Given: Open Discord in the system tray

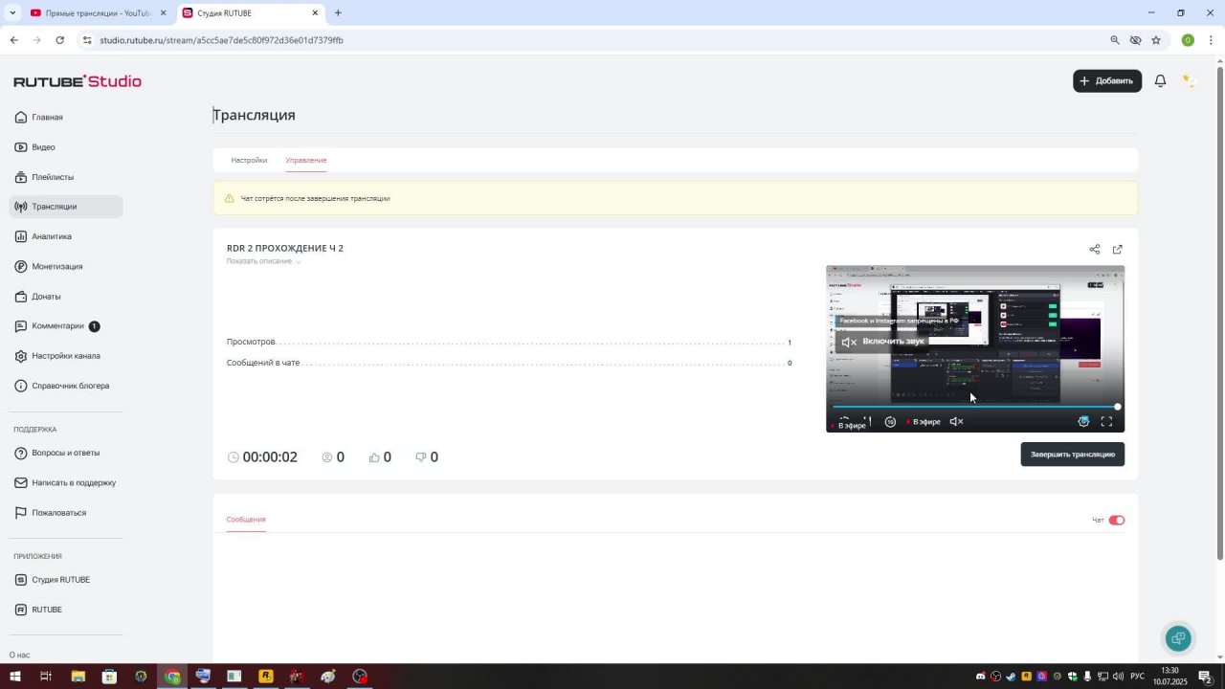Looking at the screenshot, I should click(980, 677).
